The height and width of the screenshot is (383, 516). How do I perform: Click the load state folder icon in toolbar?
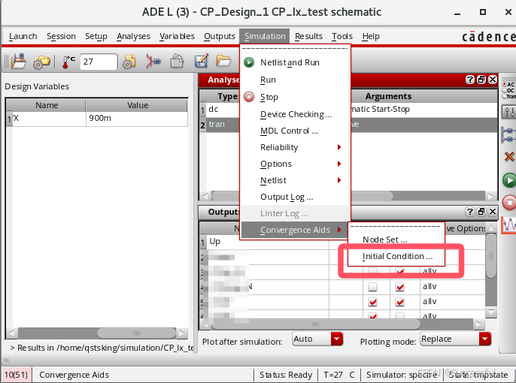click(x=18, y=61)
